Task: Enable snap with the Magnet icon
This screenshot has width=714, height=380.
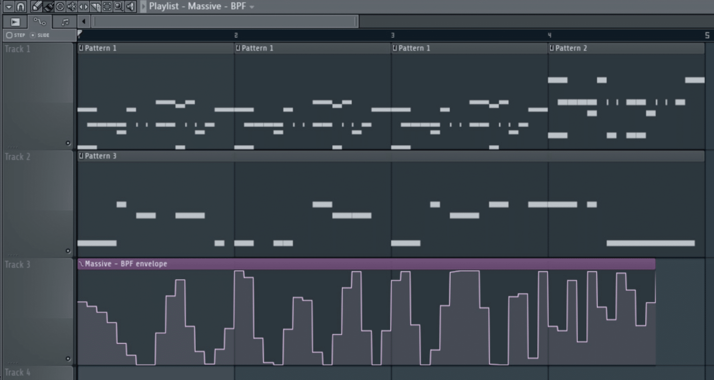Action: (20, 7)
